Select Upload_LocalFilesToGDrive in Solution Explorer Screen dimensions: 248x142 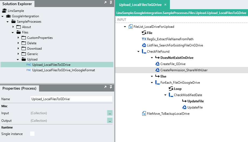[57, 65]
